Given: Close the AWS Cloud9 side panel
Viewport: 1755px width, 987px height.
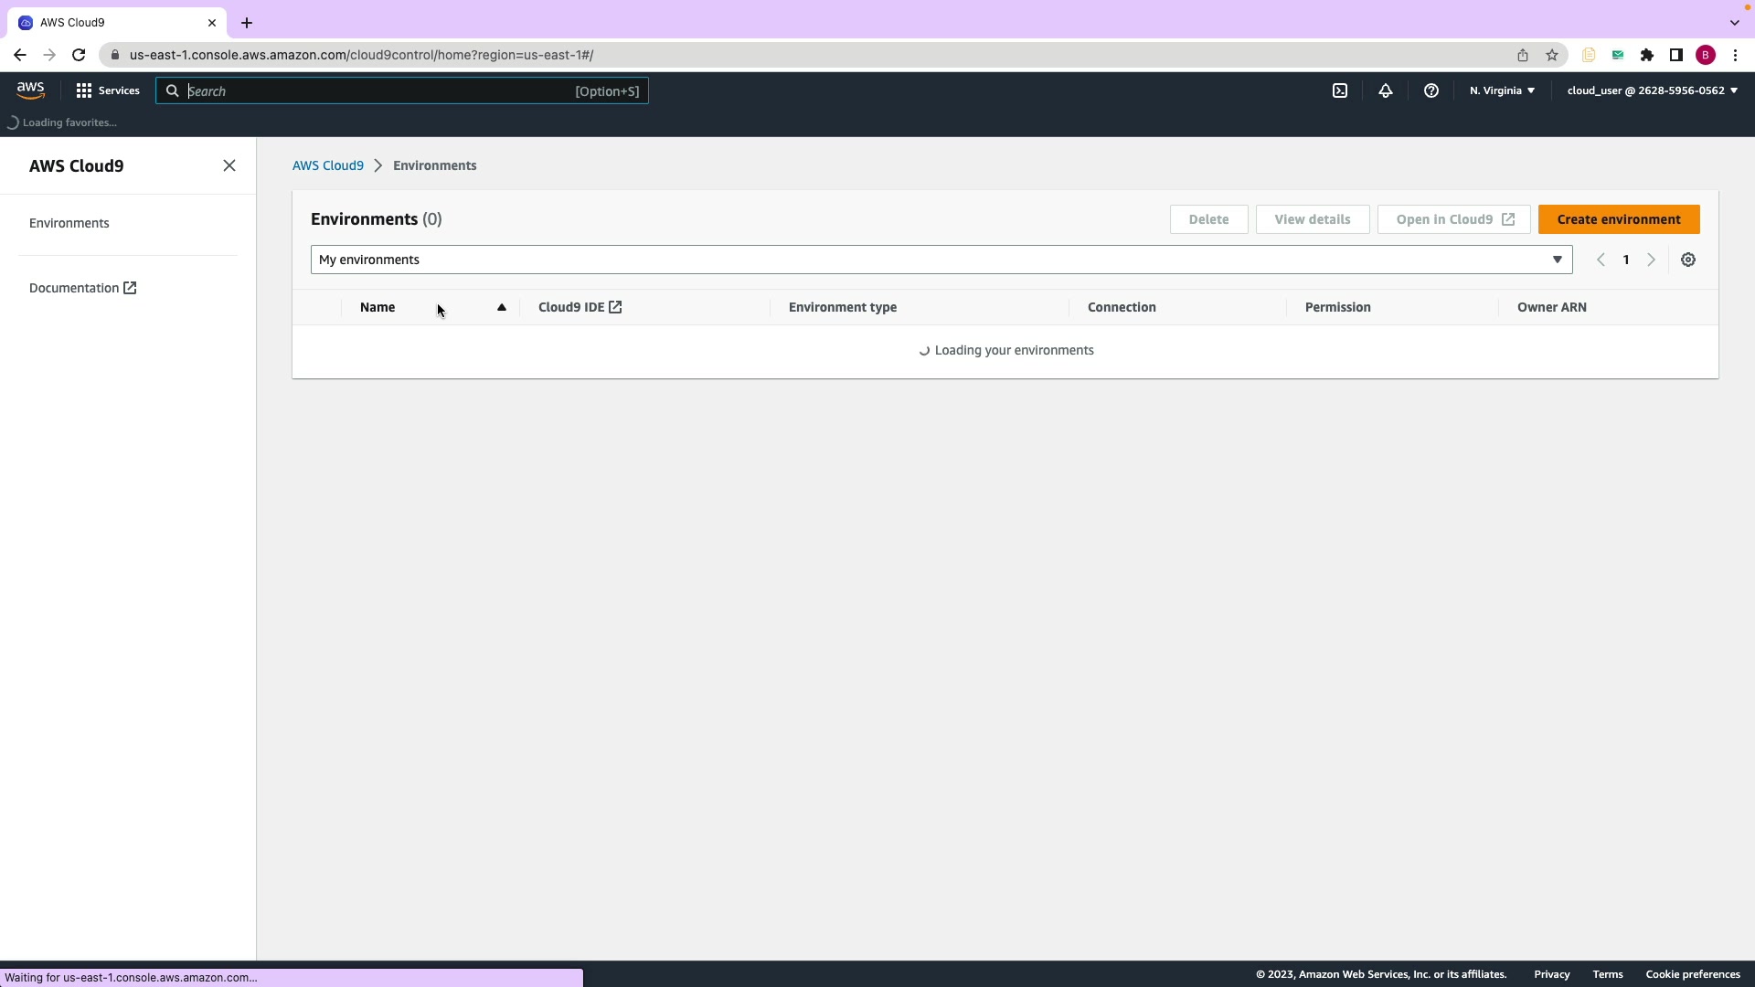Looking at the screenshot, I should click(x=229, y=165).
